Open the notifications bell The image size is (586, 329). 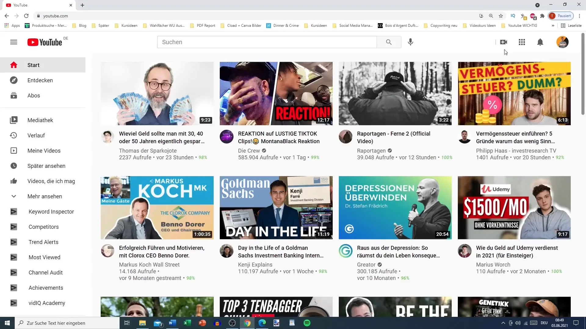click(540, 42)
